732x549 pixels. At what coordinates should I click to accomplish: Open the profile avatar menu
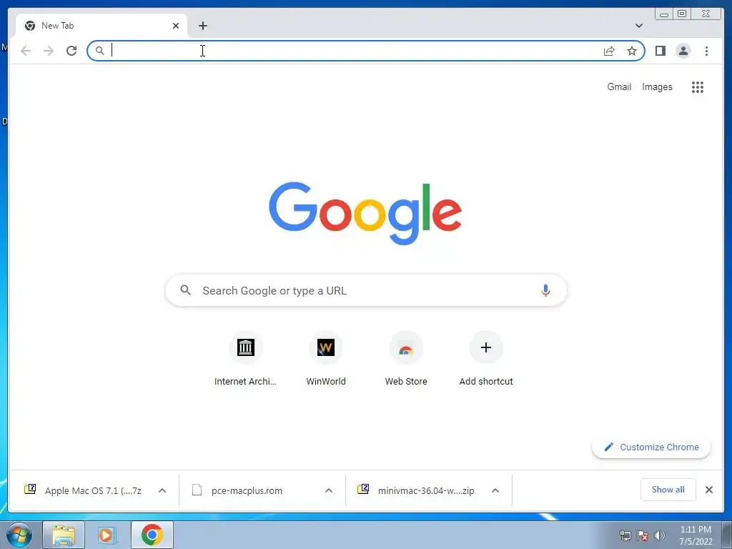(683, 51)
